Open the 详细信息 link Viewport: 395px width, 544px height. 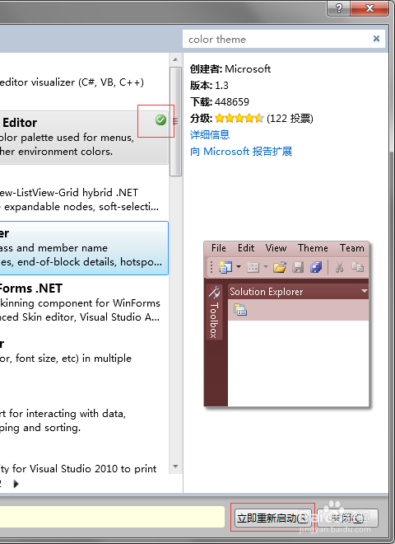(x=210, y=134)
